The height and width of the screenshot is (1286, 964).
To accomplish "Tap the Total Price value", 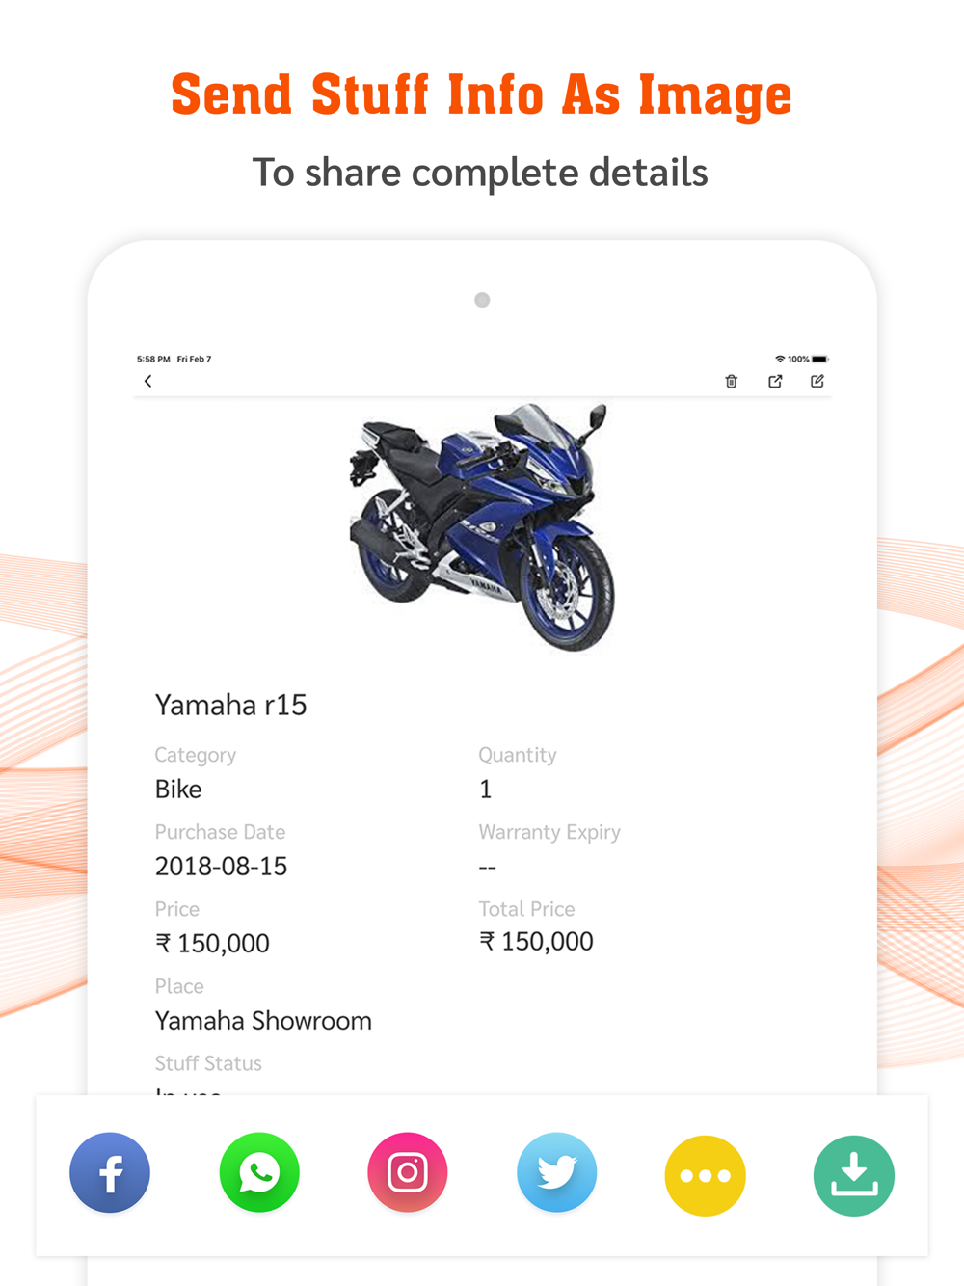I will pyautogui.click(x=536, y=942).
